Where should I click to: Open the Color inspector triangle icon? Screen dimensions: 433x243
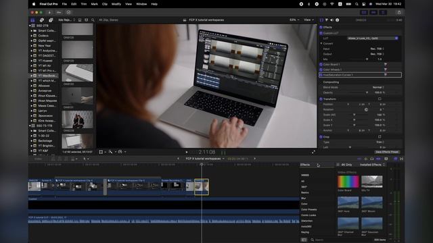327,20
